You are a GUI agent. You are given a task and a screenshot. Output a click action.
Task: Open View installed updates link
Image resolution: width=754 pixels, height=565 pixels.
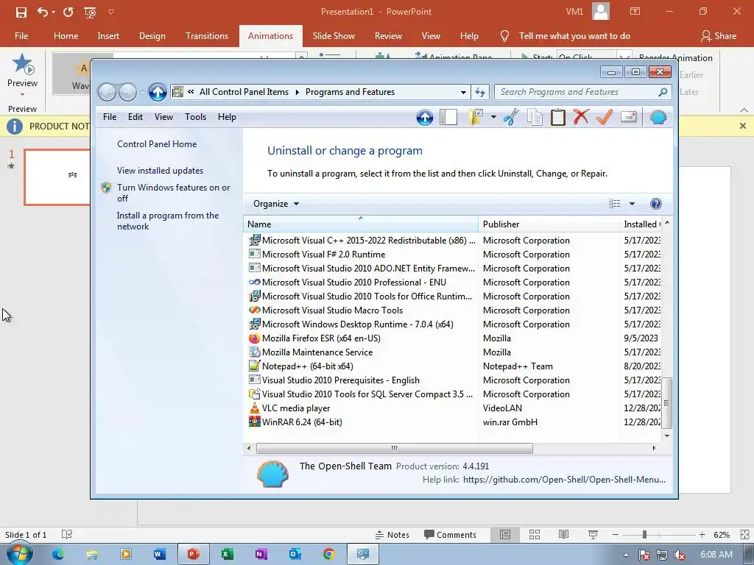click(x=160, y=171)
